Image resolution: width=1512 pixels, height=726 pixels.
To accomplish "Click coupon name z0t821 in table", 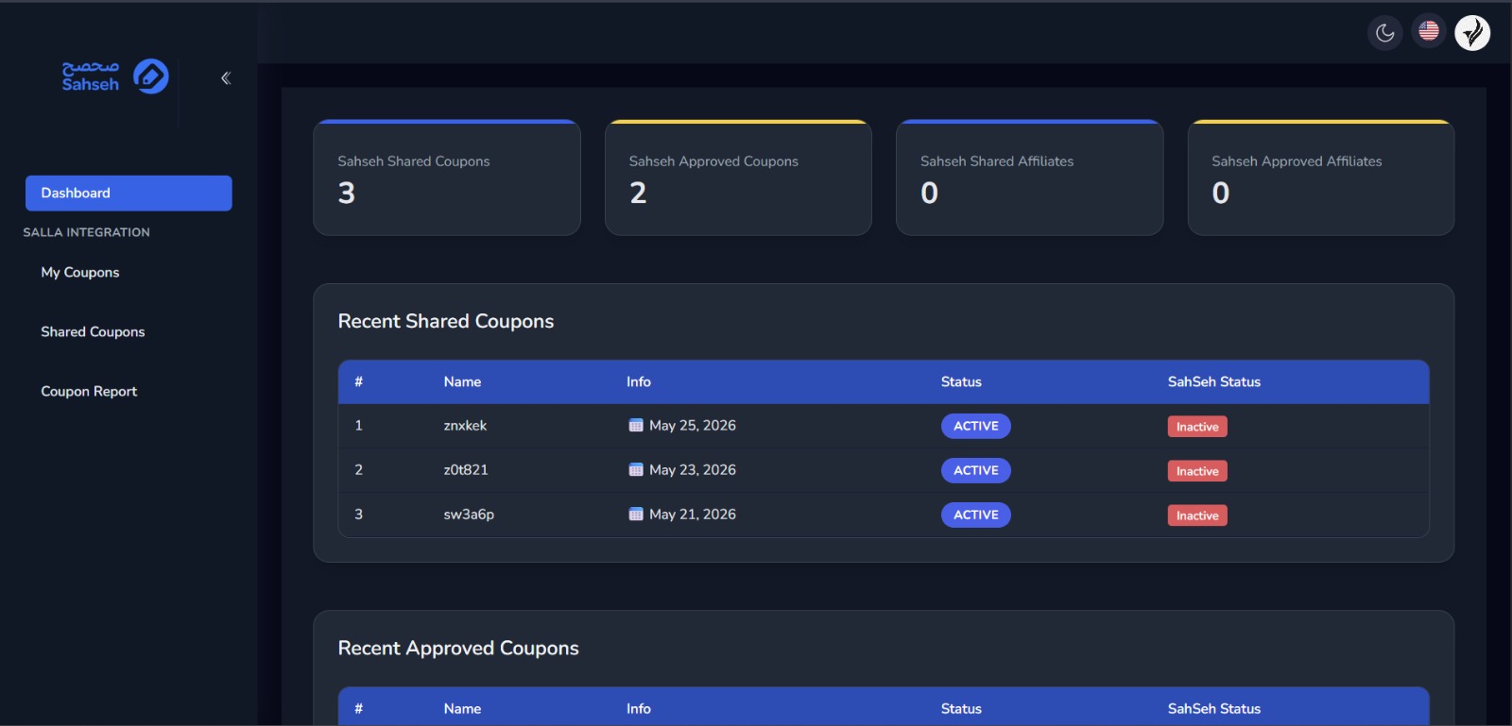I will 466,470.
